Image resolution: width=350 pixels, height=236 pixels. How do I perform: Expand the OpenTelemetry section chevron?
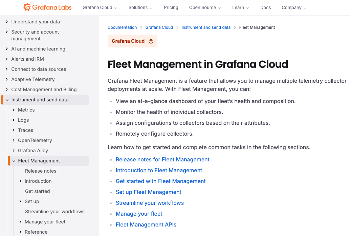tap(14, 140)
